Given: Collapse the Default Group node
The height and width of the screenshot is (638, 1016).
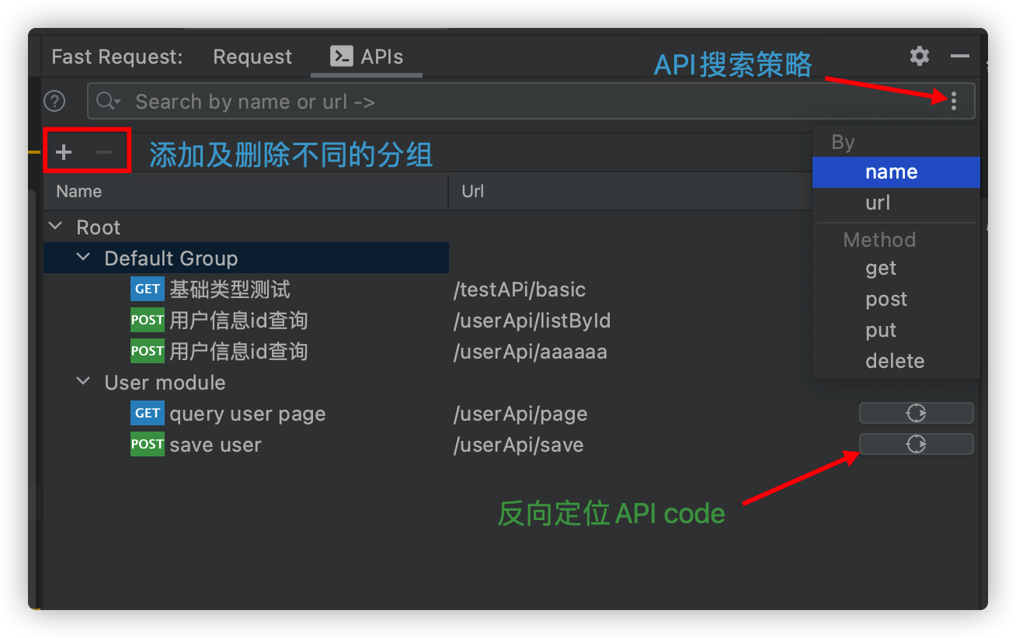Looking at the screenshot, I should click(x=83, y=258).
